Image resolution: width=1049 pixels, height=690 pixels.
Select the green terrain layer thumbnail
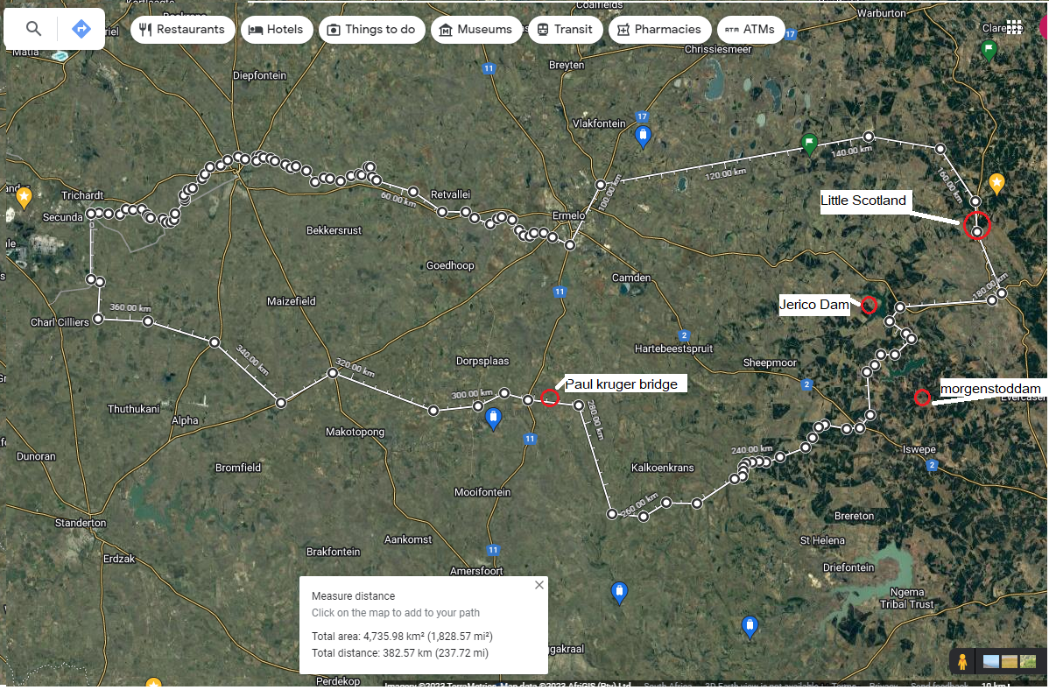pyautogui.click(x=1027, y=662)
